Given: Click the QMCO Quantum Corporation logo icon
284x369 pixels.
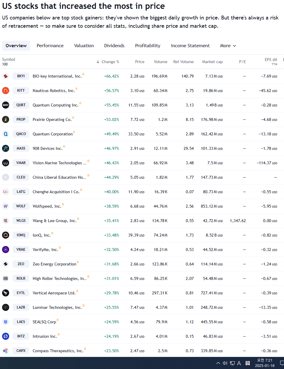Looking at the screenshot, I should click(6, 134).
